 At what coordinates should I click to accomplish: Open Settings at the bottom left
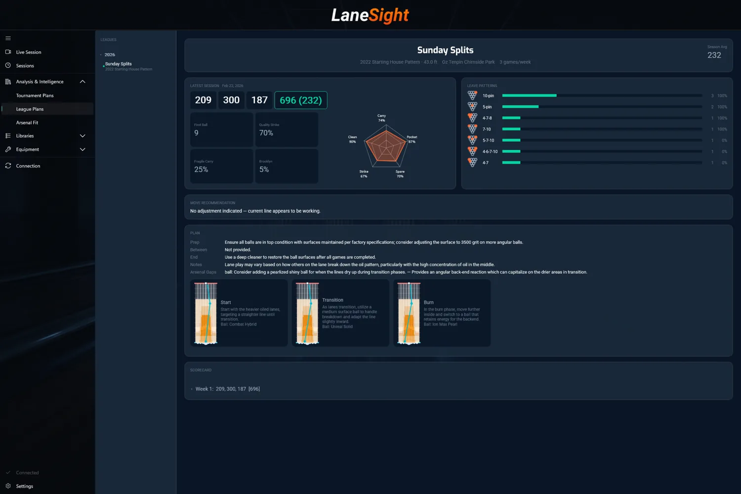(23, 486)
